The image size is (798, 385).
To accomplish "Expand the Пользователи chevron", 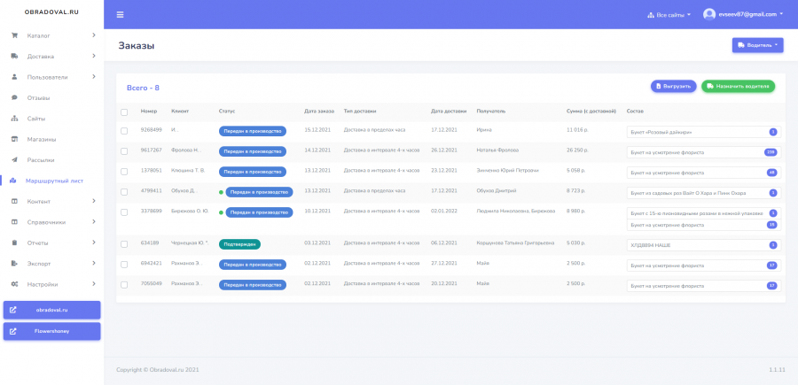I will (94, 77).
